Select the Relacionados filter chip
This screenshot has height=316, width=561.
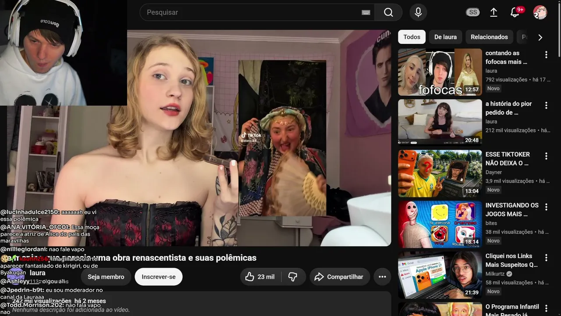click(x=489, y=37)
